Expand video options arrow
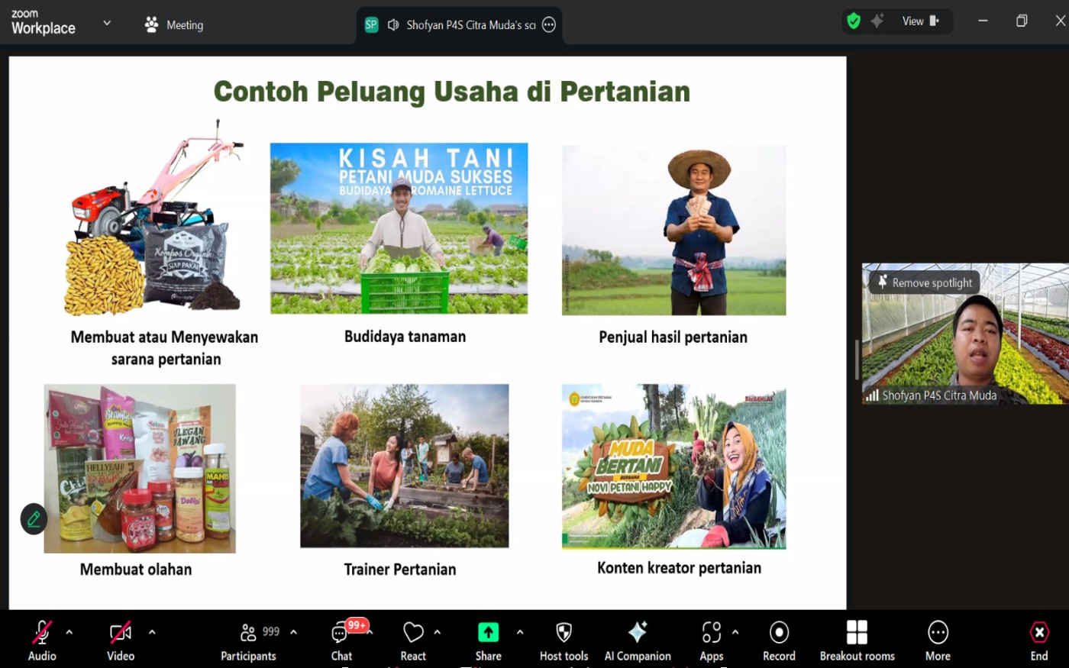The height and width of the screenshot is (668, 1069). click(x=152, y=632)
